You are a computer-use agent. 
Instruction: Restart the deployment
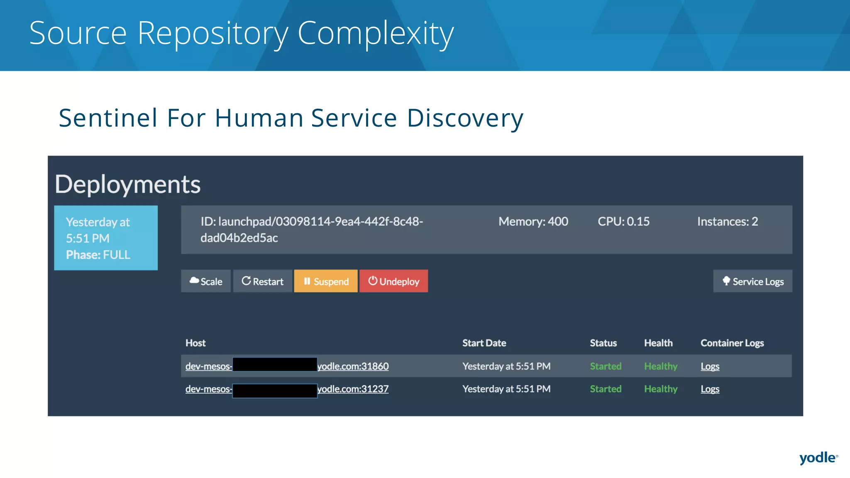point(263,281)
